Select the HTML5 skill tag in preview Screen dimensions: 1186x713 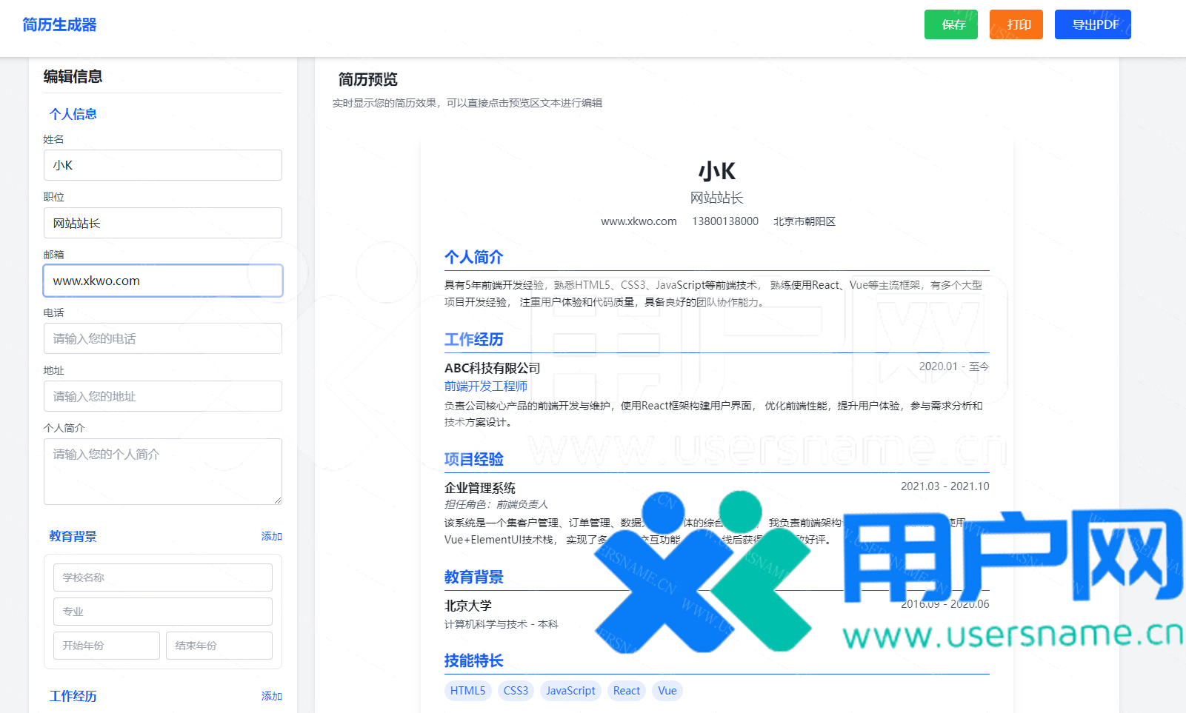(467, 691)
